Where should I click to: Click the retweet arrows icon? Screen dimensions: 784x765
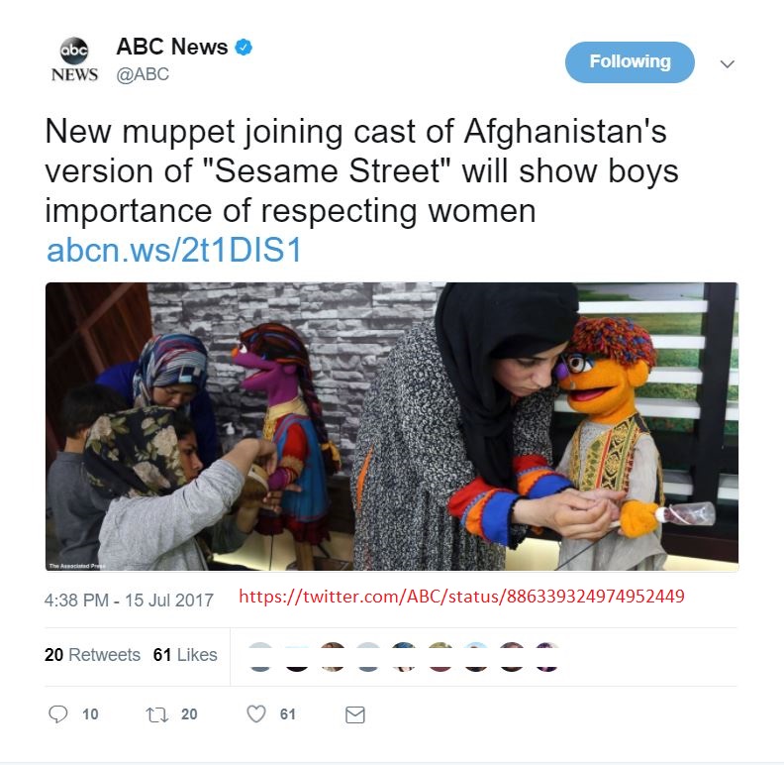(156, 714)
